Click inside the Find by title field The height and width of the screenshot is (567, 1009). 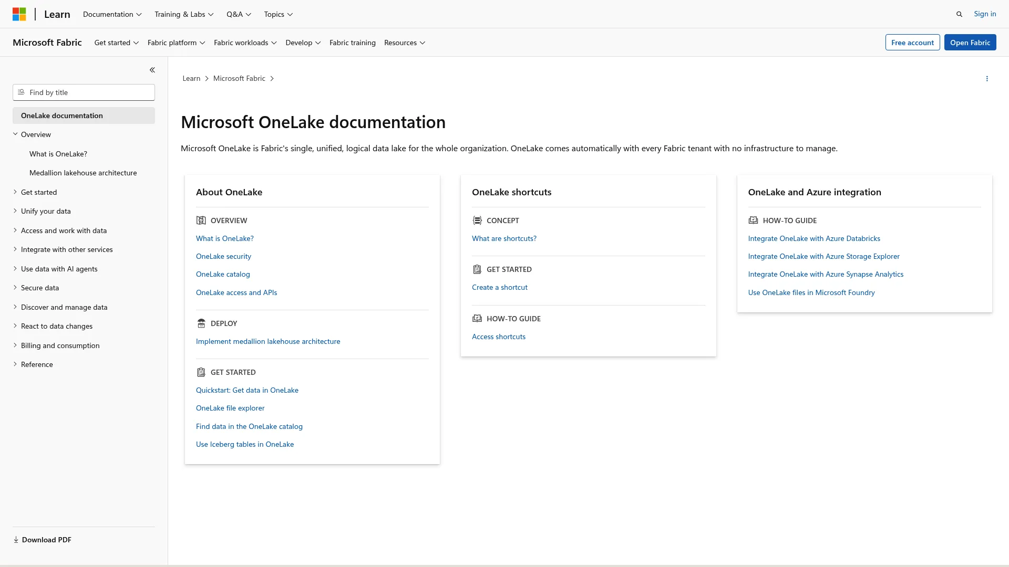[84, 92]
